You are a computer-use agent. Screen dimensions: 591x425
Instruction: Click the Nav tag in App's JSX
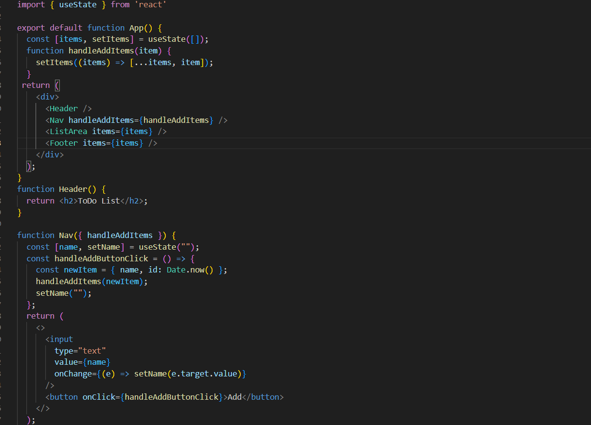point(57,120)
